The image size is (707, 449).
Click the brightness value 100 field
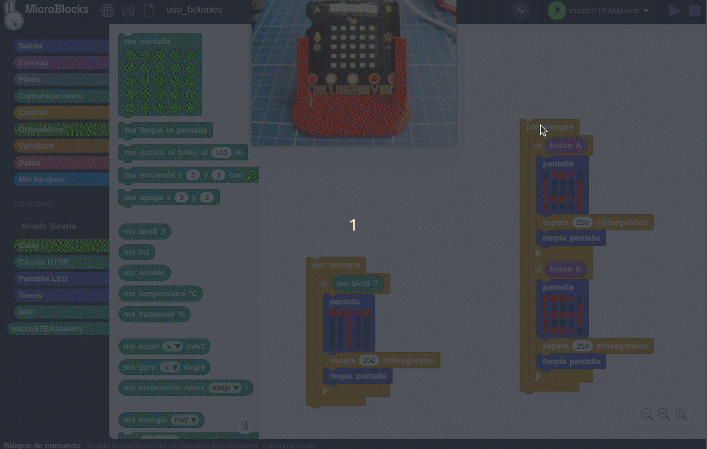click(221, 153)
